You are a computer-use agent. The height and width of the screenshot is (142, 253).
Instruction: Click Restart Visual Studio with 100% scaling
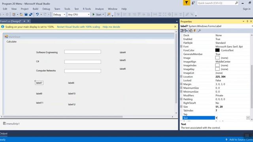pos(78,27)
